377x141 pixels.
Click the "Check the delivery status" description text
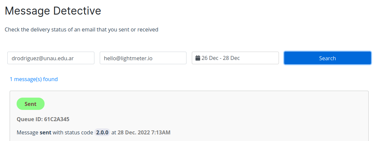[x=50, y=30]
